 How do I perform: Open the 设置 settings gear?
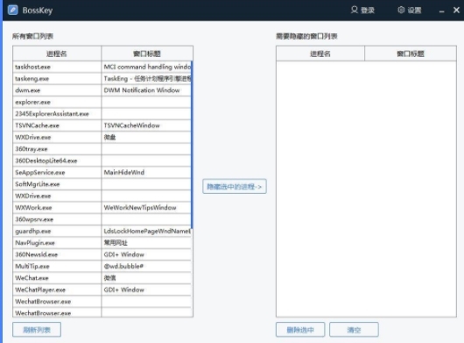[x=409, y=10]
